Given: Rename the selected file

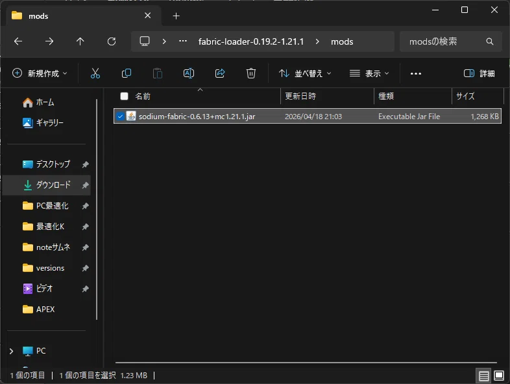Looking at the screenshot, I should coord(189,73).
